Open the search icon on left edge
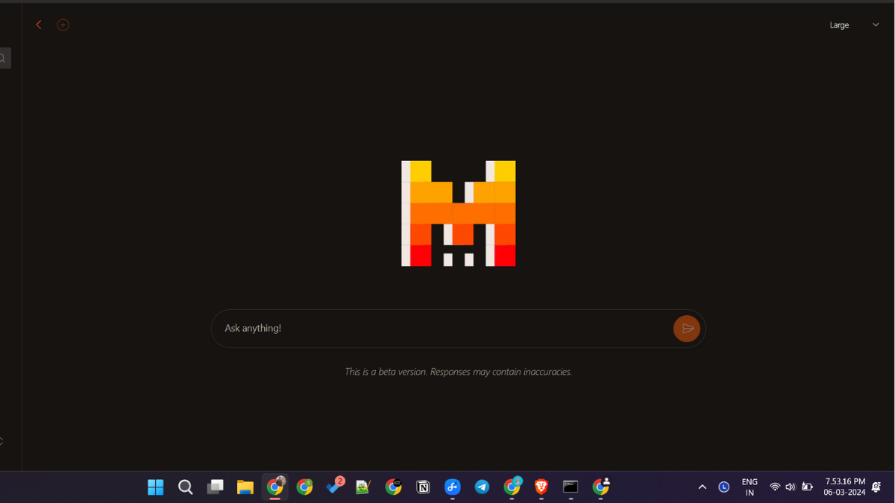 4,58
